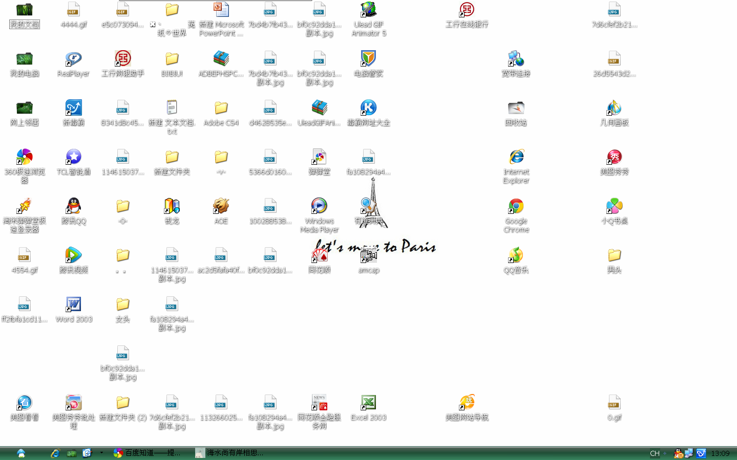Click the CH language indicator in tray
Viewport: 737px width, 460px height.
click(x=655, y=453)
